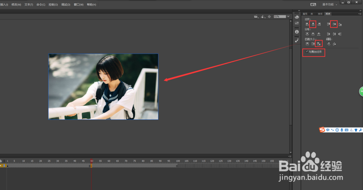This screenshot has width=363, height=190.
Task: Toggle the timeline layer lock icon
Action: pyautogui.click(x=1, y=161)
